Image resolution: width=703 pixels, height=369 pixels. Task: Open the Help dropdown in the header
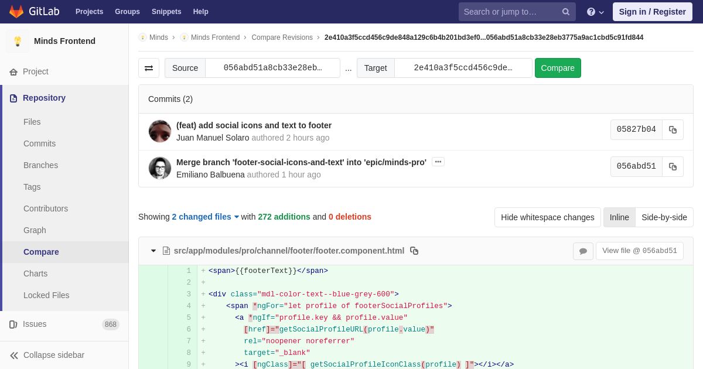tap(595, 12)
